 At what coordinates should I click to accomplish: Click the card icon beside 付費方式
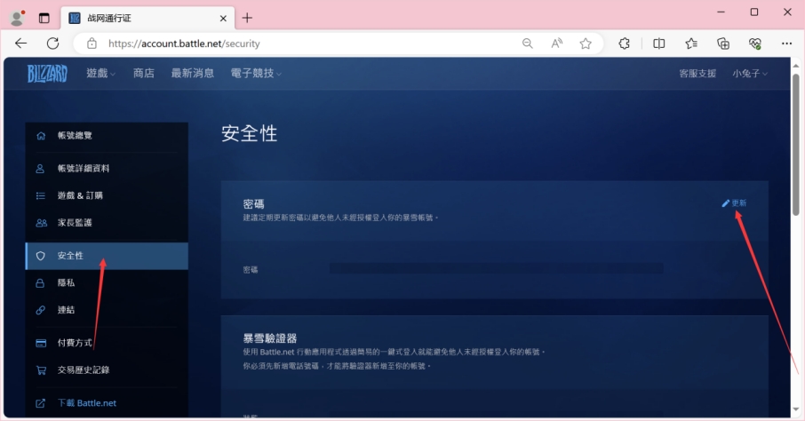coord(41,343)
